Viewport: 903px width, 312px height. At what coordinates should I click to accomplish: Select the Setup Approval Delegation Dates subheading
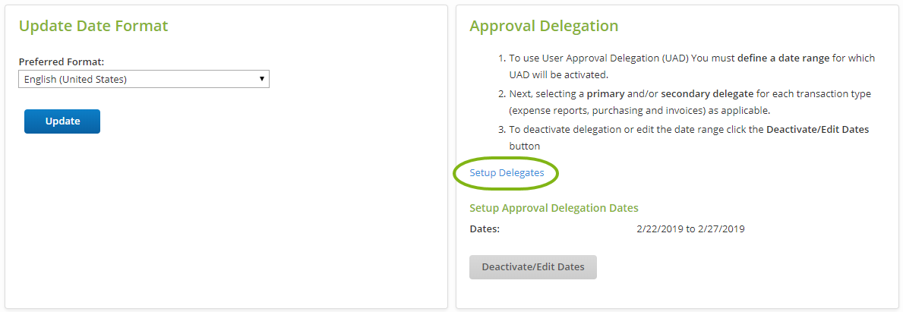(554, 208)
